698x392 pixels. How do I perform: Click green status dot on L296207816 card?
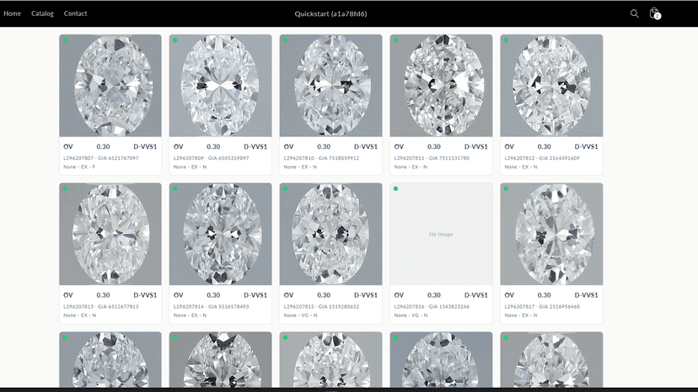[395, 189]
